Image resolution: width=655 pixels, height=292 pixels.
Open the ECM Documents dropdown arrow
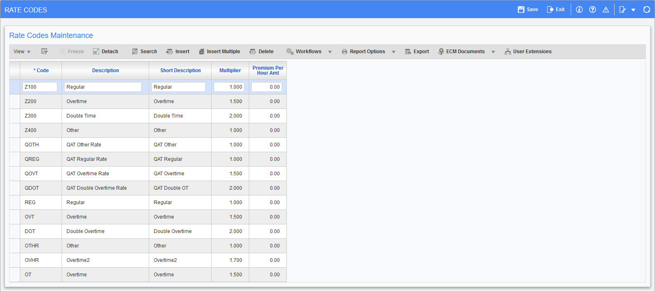[x=493, y=52]
